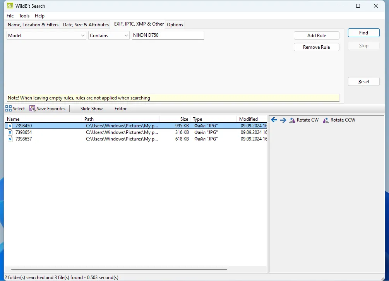Viewport: 389px width, 281px height.
Task: Open the Contains condition dropdown
Action: pos(109,36)
